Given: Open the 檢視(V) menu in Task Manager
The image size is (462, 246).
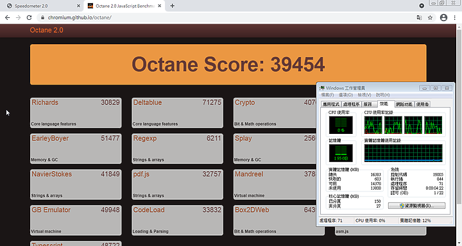Looking at the screenshot, I should pyautogui.click(x=364, y=95).
